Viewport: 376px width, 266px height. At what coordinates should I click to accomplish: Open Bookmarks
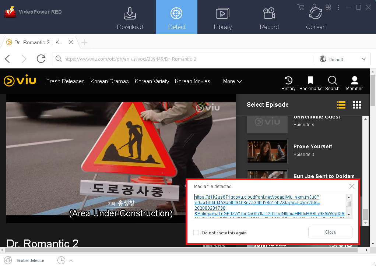tap(311, 84)
